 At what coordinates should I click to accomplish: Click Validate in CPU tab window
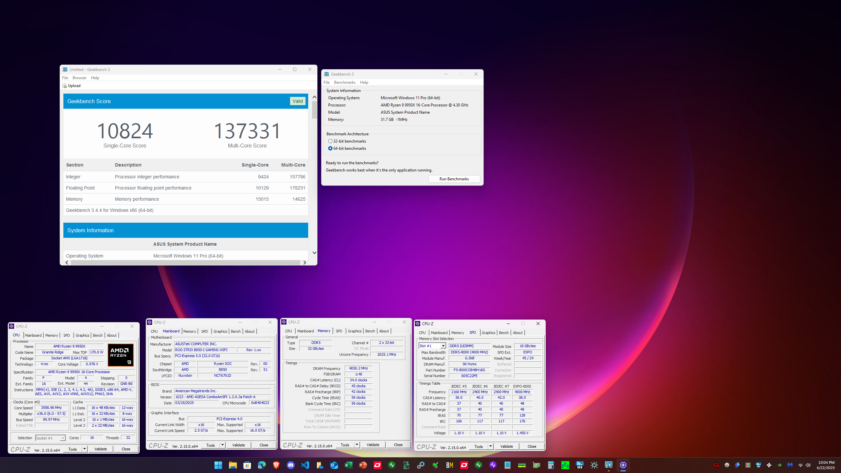(101, 449)
